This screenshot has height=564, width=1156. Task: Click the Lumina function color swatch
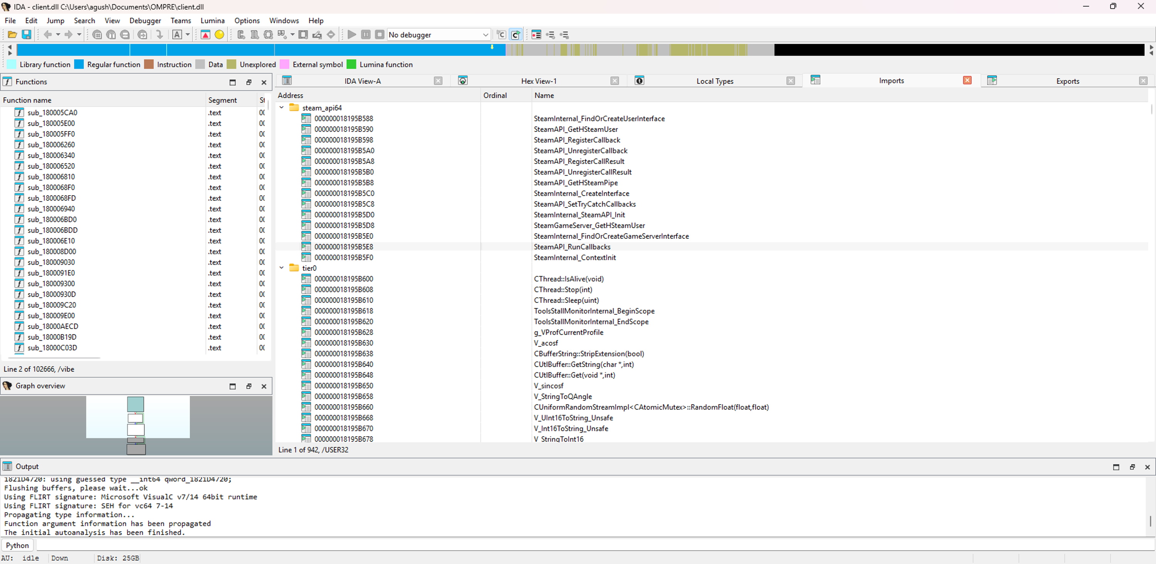point(351,64)
